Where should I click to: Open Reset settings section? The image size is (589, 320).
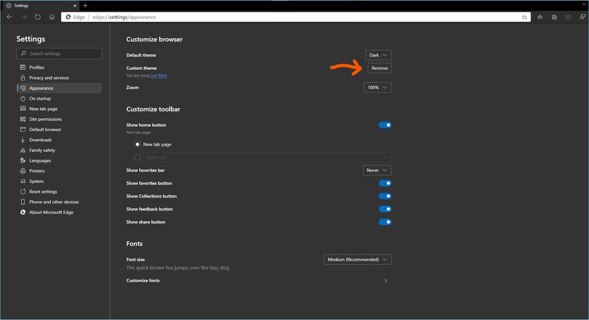pyautogui.click(x=60, y=191)
